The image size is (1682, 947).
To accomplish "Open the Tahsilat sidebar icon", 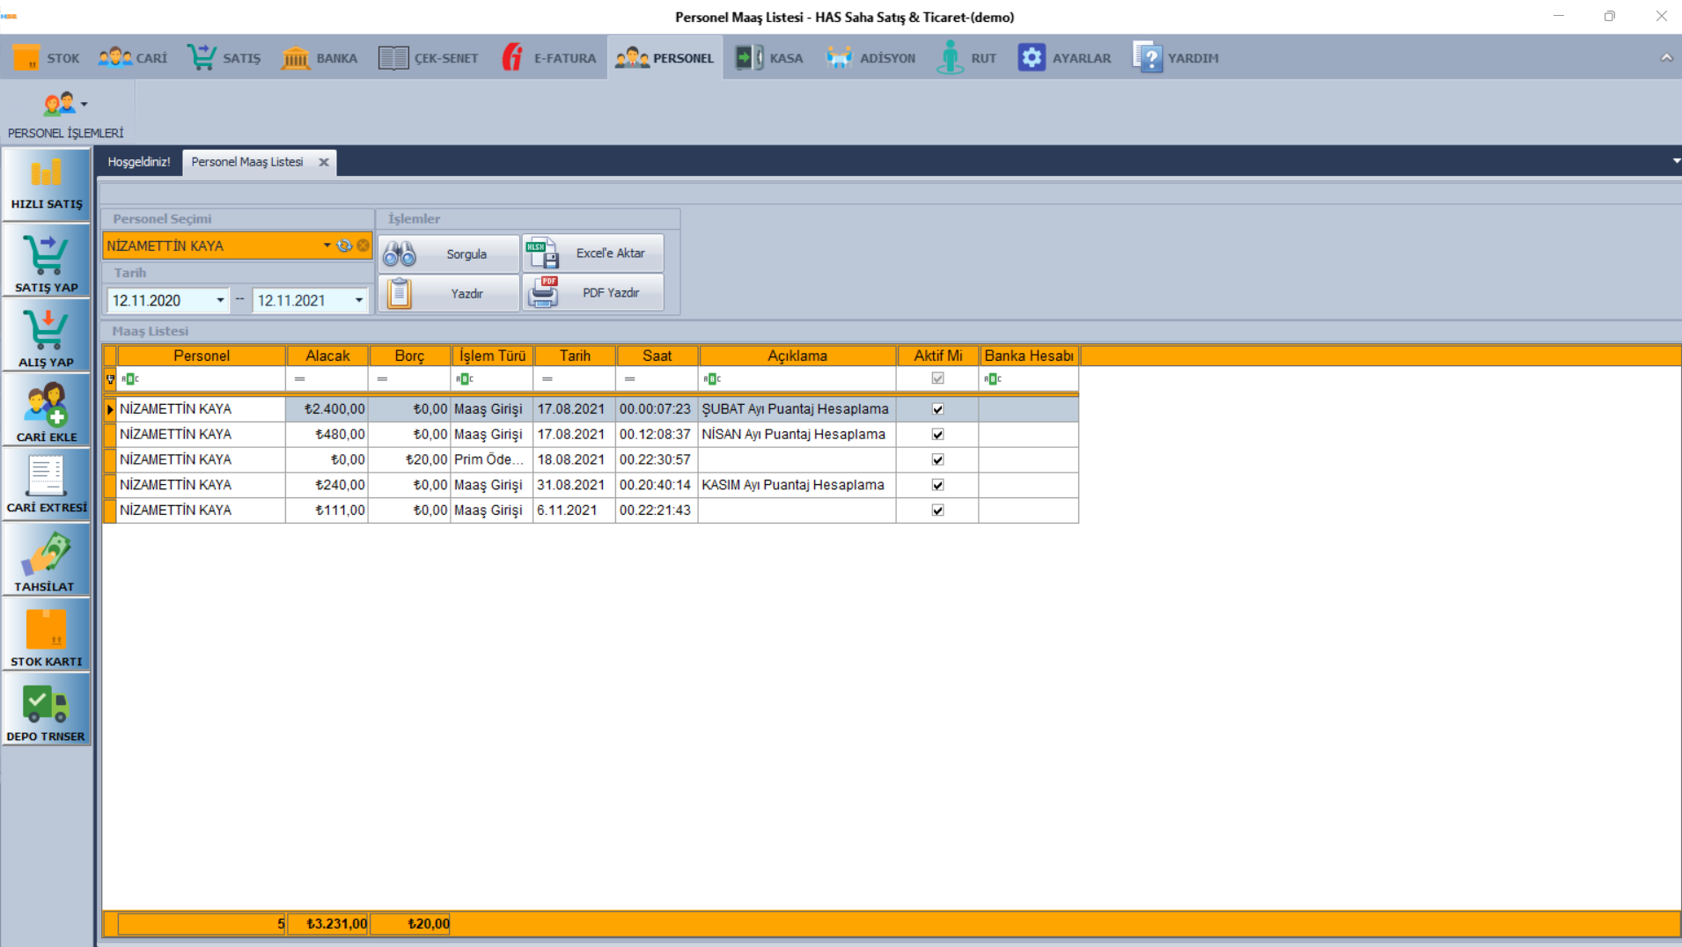I will [46, 560].
